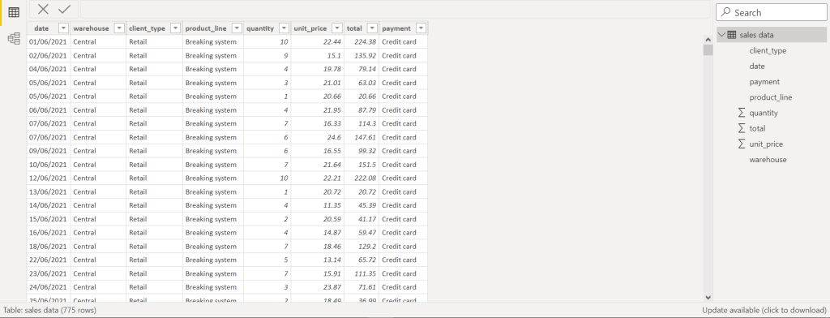Click the date cell 12/06/2021

(x=48, y=178)
